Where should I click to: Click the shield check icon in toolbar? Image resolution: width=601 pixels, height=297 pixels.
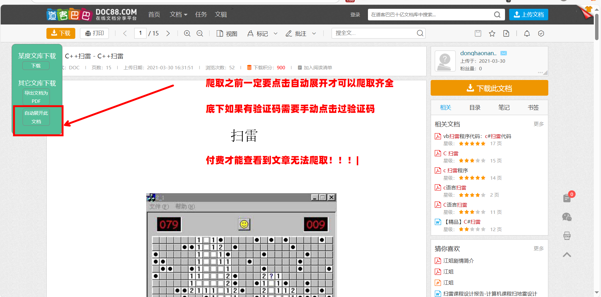coord(541,33)
